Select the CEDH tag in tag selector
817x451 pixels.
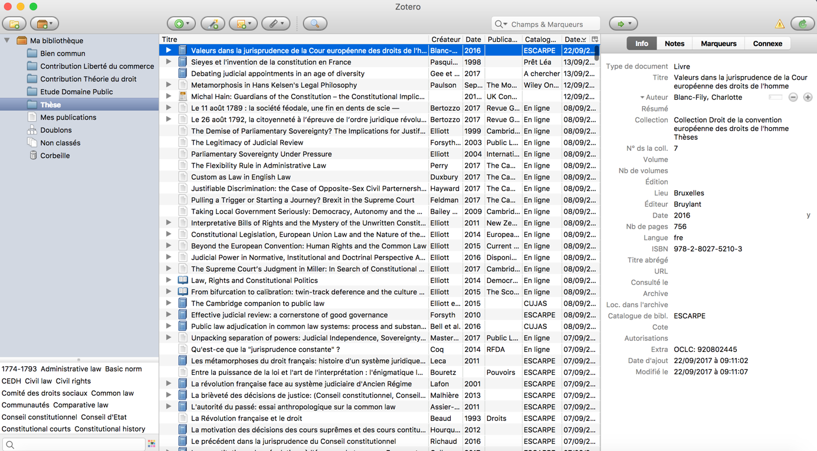(x=11, y=381)
